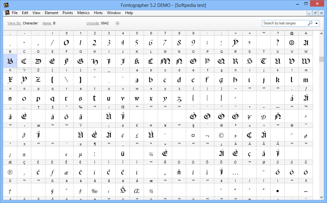Select the slash / glyph cell
The width and height of the screenshot is (327, 203).
[x=52, y=43]
